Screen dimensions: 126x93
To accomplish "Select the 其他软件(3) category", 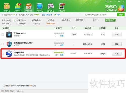I will pyautogui.click(x=110, y=20).
